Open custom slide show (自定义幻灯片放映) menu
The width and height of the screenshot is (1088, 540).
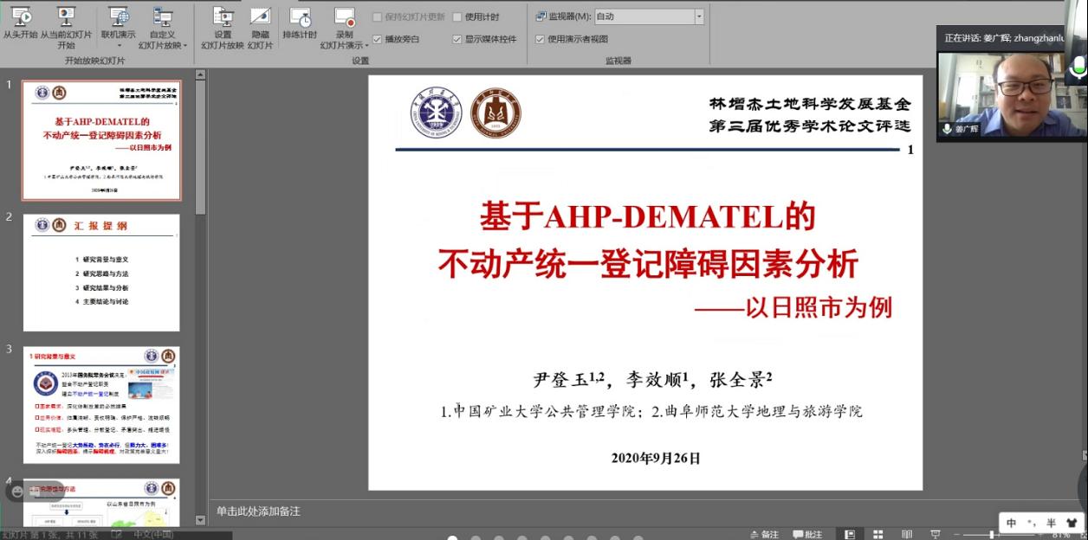(163, 28)
